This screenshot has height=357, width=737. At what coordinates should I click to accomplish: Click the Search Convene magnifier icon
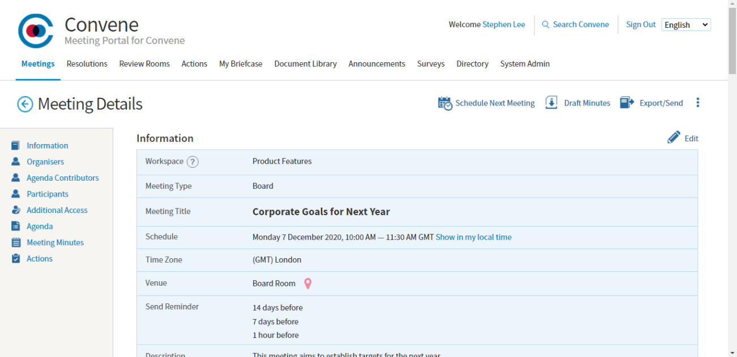tap(546, 25)
